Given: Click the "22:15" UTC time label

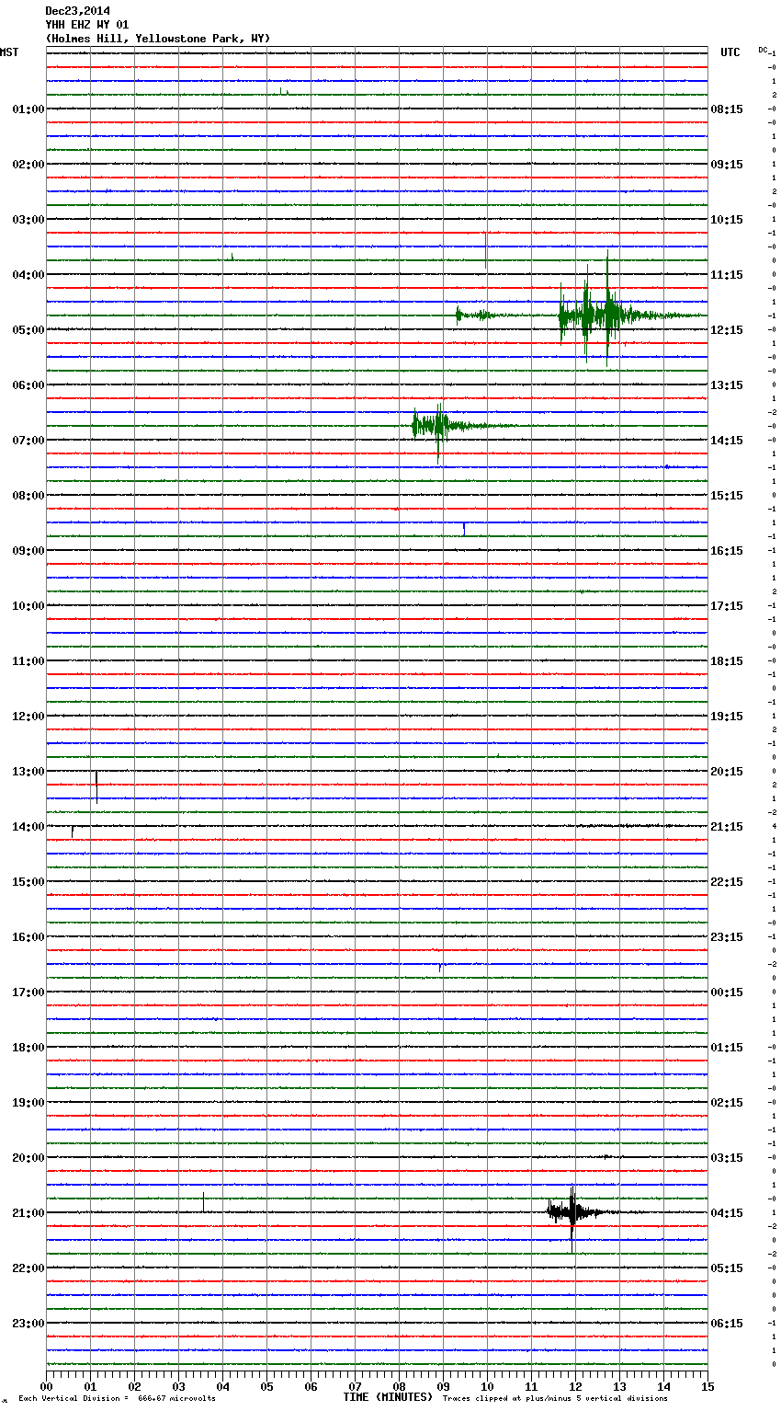Looking at the screenshot, I should 727,882.
